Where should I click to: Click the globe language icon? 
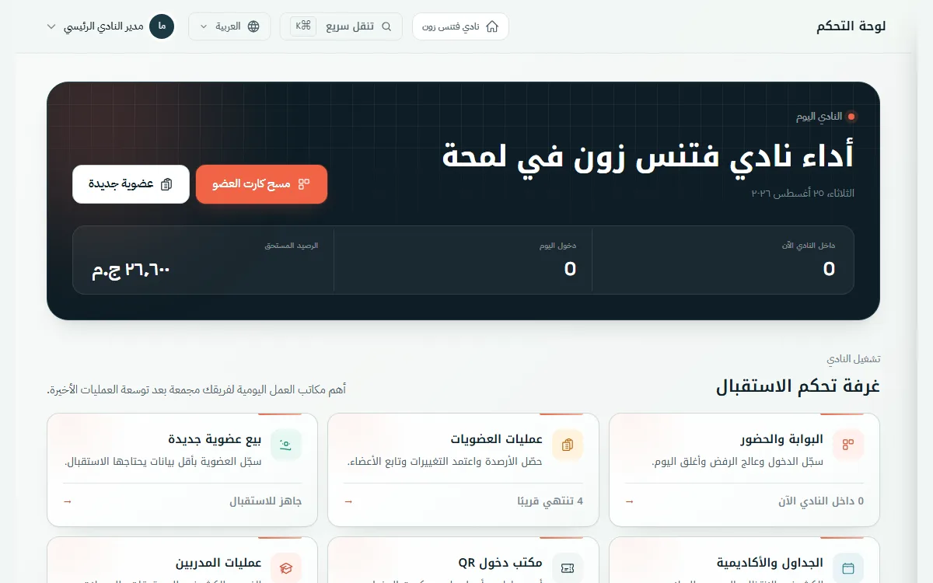tap(253, 26)
